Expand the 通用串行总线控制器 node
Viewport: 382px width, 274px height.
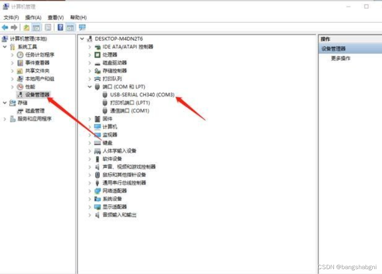90,183
